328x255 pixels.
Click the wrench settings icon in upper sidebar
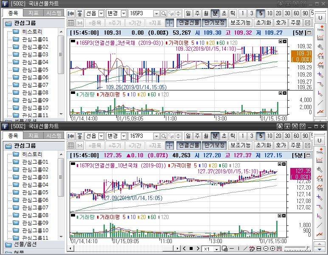click(320, 47)
